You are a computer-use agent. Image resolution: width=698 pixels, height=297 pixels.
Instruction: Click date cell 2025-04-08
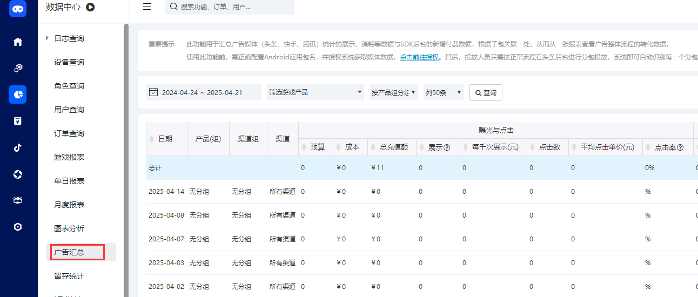click(166, 215)
